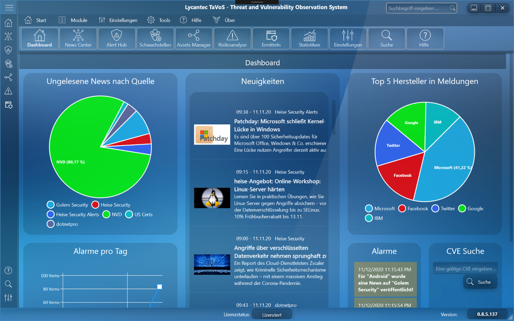The height and width of the screenshot is (321, 514).
Task: Show the Statistiken charts view
Action: (x=309, y=39)
